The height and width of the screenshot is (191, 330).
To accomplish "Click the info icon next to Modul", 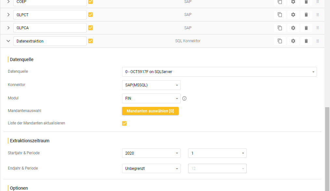I will (184, 98).
